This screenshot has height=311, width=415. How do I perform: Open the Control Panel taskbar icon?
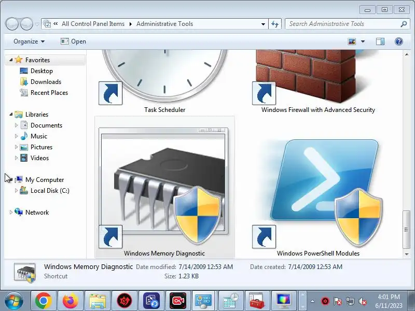click(x=203, y=301)
